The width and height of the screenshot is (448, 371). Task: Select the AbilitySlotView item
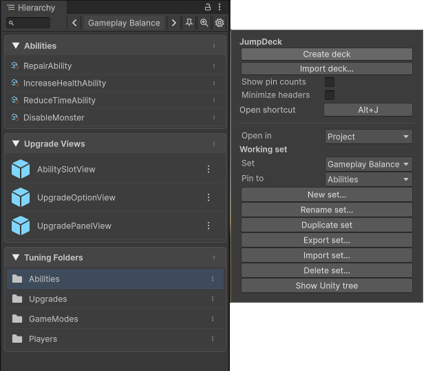tap(116, 169)
